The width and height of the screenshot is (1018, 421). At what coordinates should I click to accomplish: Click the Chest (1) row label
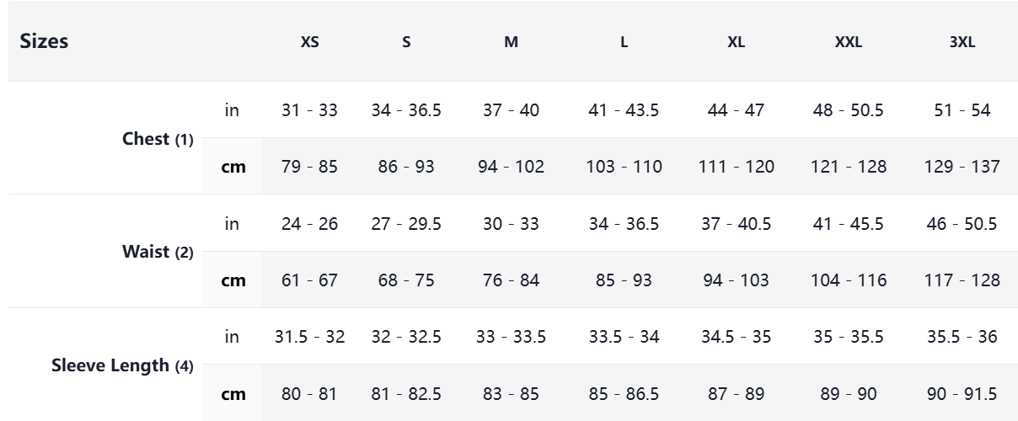click(x=158, y=139)
